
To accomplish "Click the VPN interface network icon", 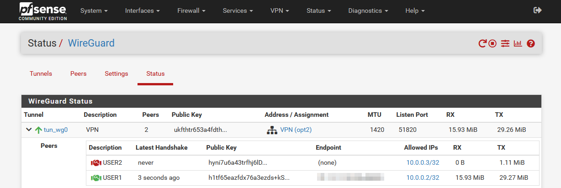I will (272, 130).
